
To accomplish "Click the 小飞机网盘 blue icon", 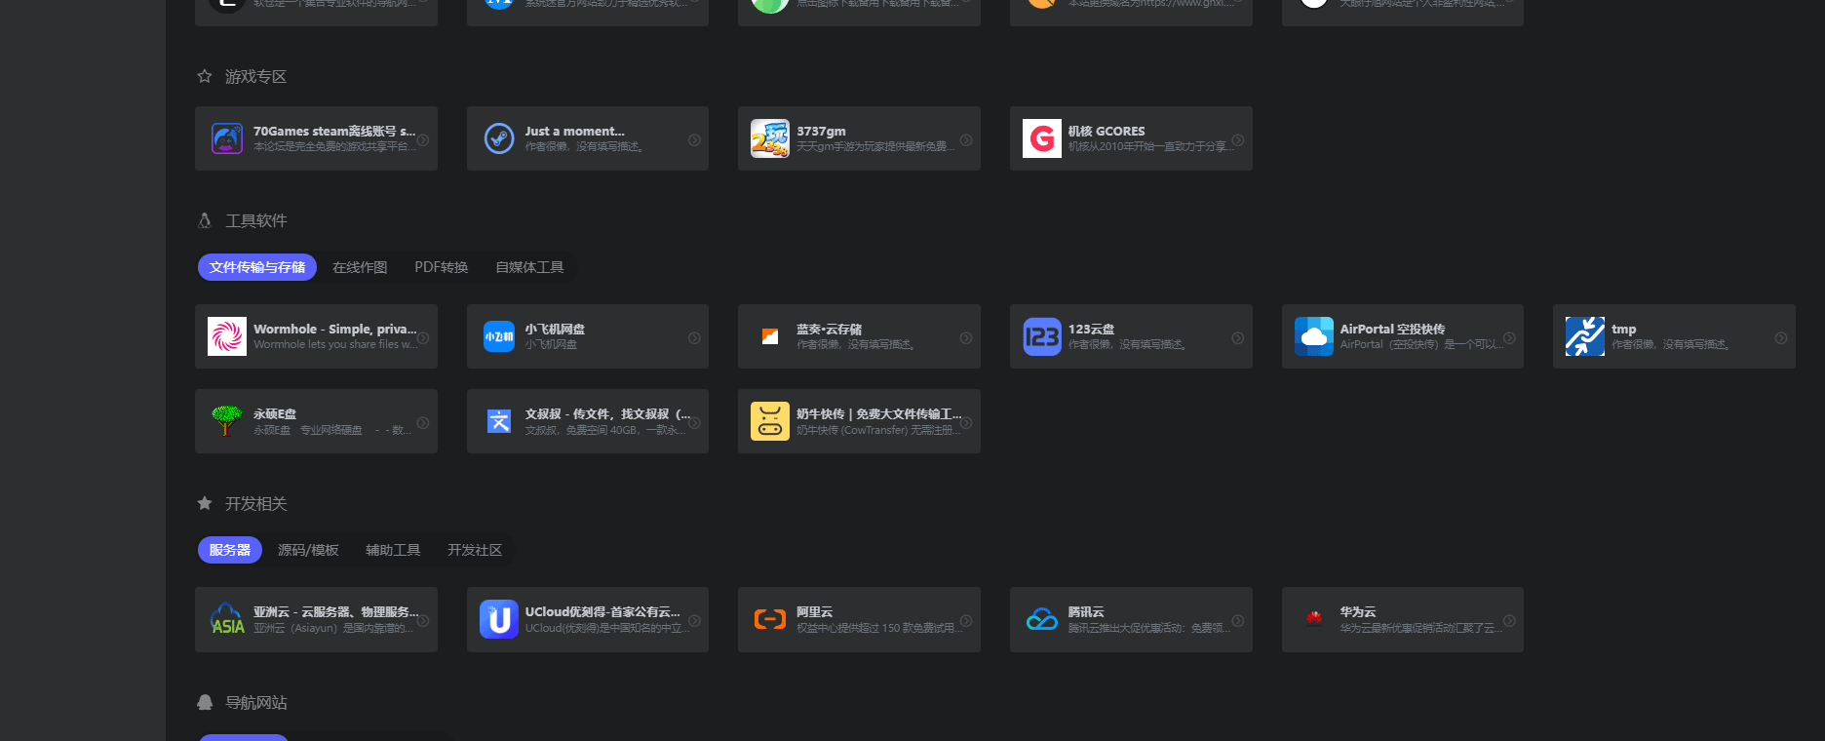I will click(499, 336).
